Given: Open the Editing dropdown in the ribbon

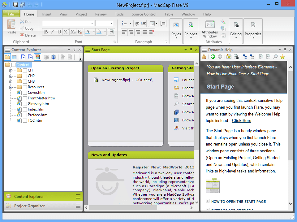Looking at the screenshot, I should click(236, 31).
